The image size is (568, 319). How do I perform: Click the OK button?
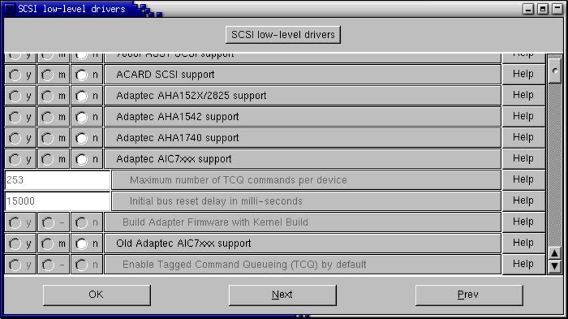96,295
